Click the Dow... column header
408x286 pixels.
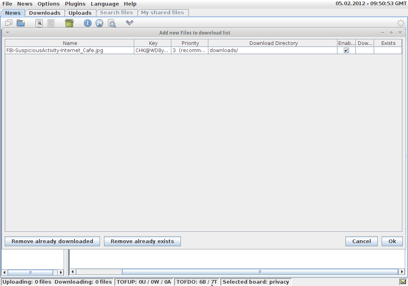click(365, 43)
